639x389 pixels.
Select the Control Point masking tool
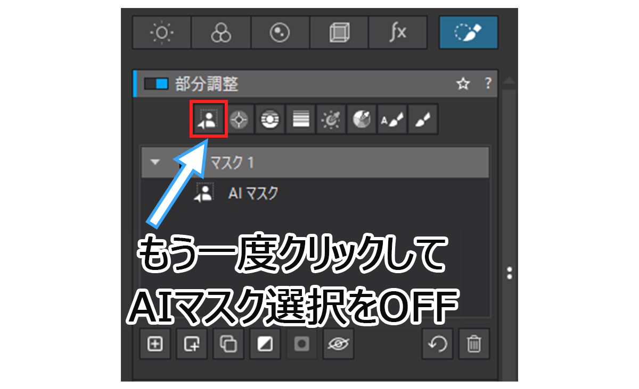tap(239, 119)
